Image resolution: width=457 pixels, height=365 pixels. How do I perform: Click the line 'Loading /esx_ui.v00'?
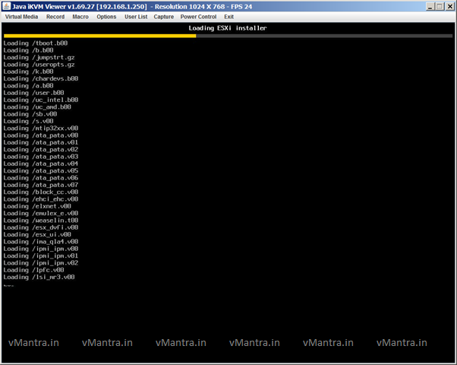37,234
